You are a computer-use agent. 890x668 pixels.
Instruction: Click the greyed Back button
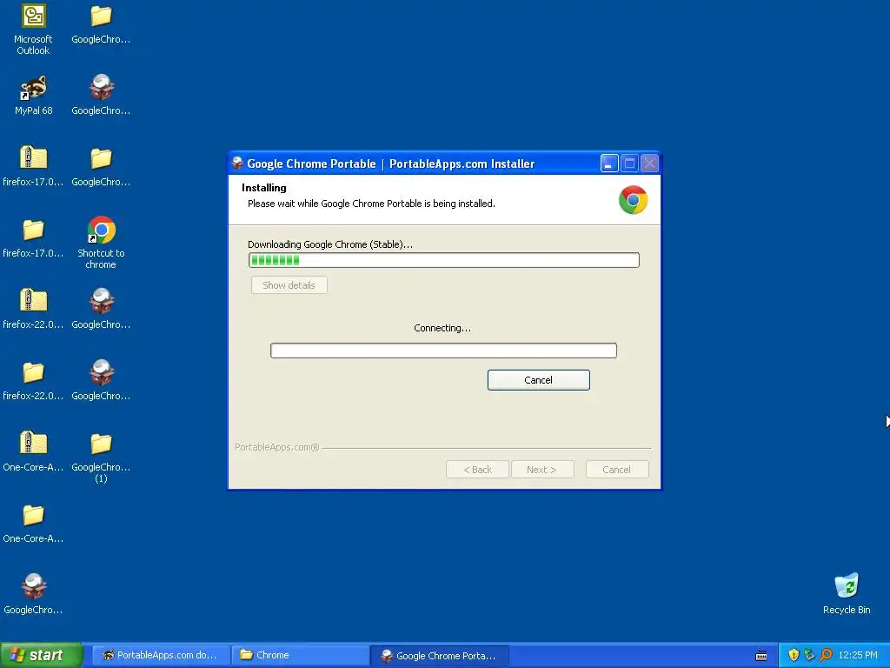click(477, 470)
